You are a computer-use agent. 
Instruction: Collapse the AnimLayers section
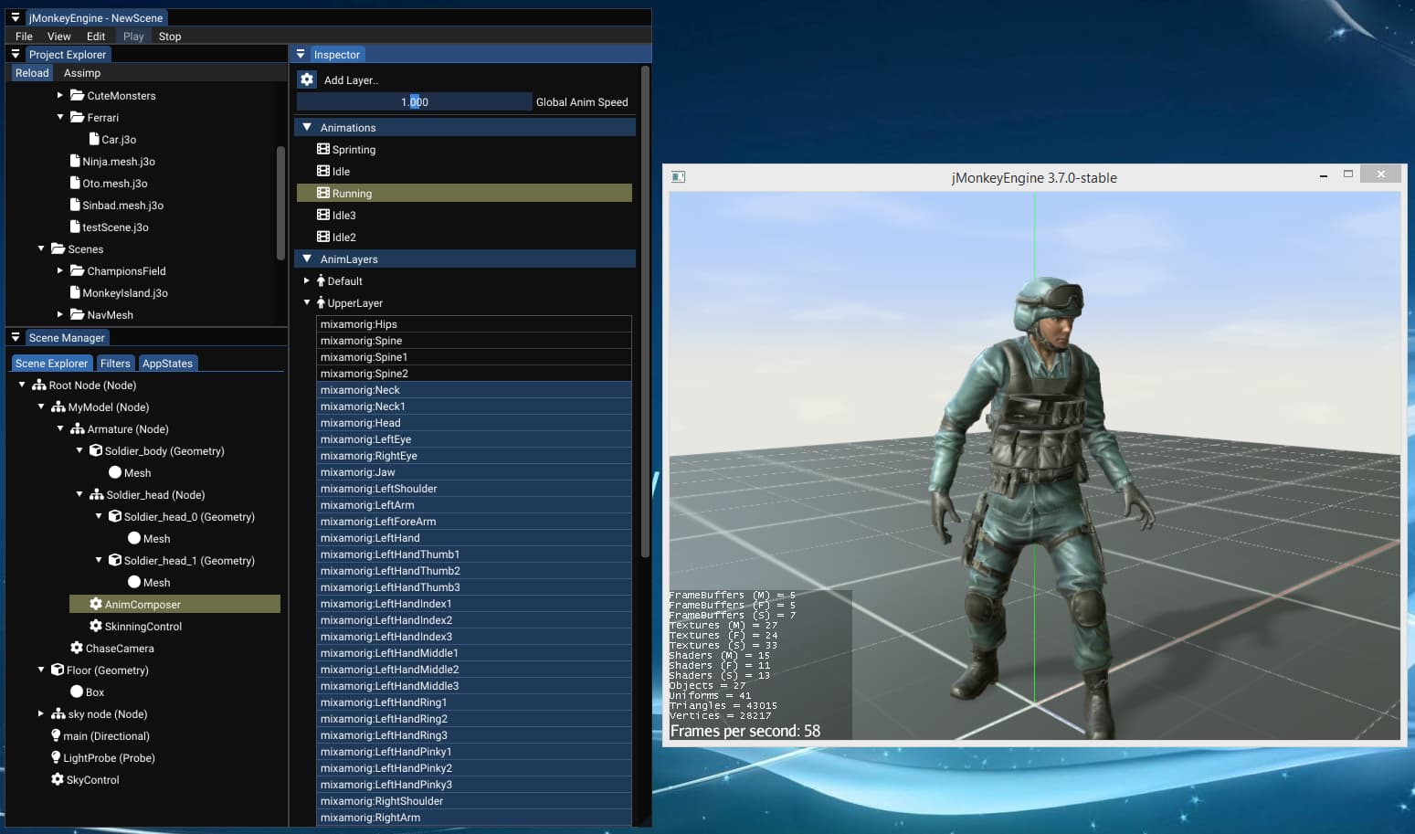[307, 259]
